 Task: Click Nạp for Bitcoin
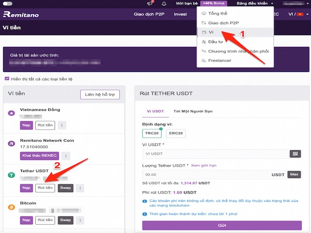26,220
